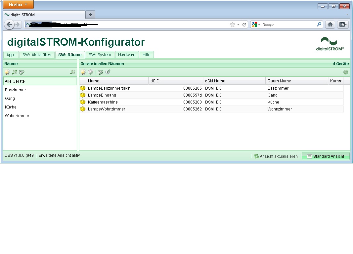Select the LampeEingang device name
This screenshot has height=254, width=353.
click(x=102, y=95)
